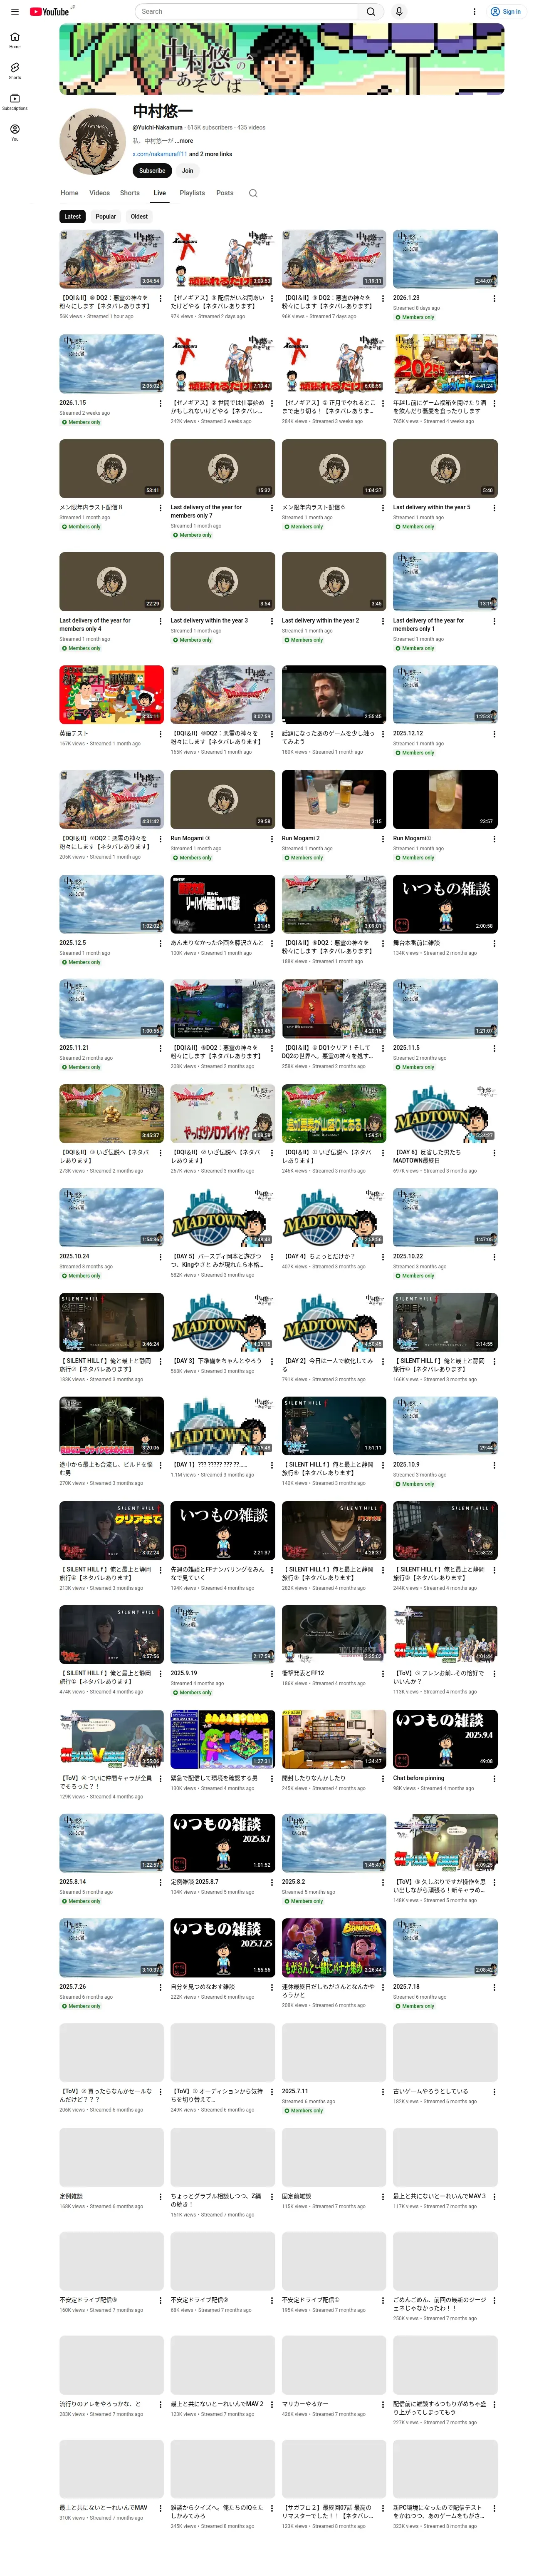Select the Live tab
Viewport: 534px width, 2575px height.
click(160, 193)
